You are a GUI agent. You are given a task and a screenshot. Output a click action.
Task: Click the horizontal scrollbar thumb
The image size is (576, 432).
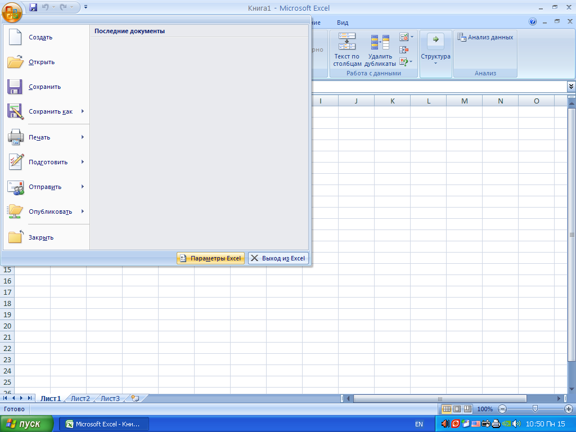pyautogui.click(x=440, y=399)
